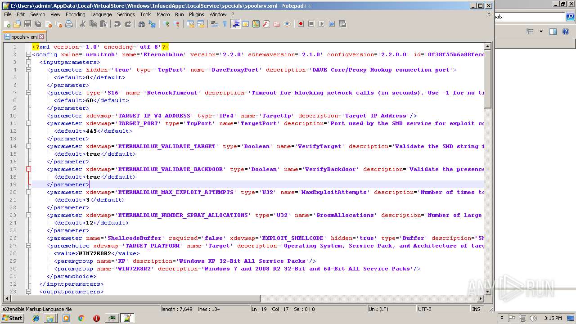Image resolution: width=576 pixels, height=324 pixels.
Task: Save the file using the Save icon
Action: click(x=27, y=24)
